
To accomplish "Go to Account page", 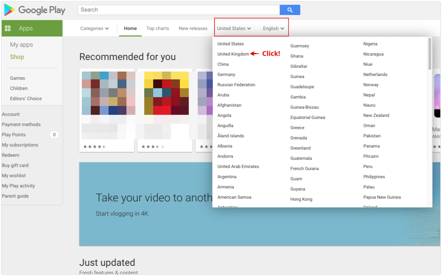I will 11,114.
